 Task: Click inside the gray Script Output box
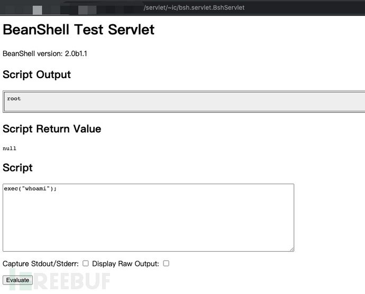185,101
